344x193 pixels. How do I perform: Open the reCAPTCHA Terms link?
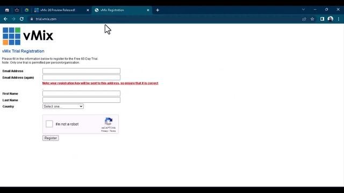[x=113, y=131]
